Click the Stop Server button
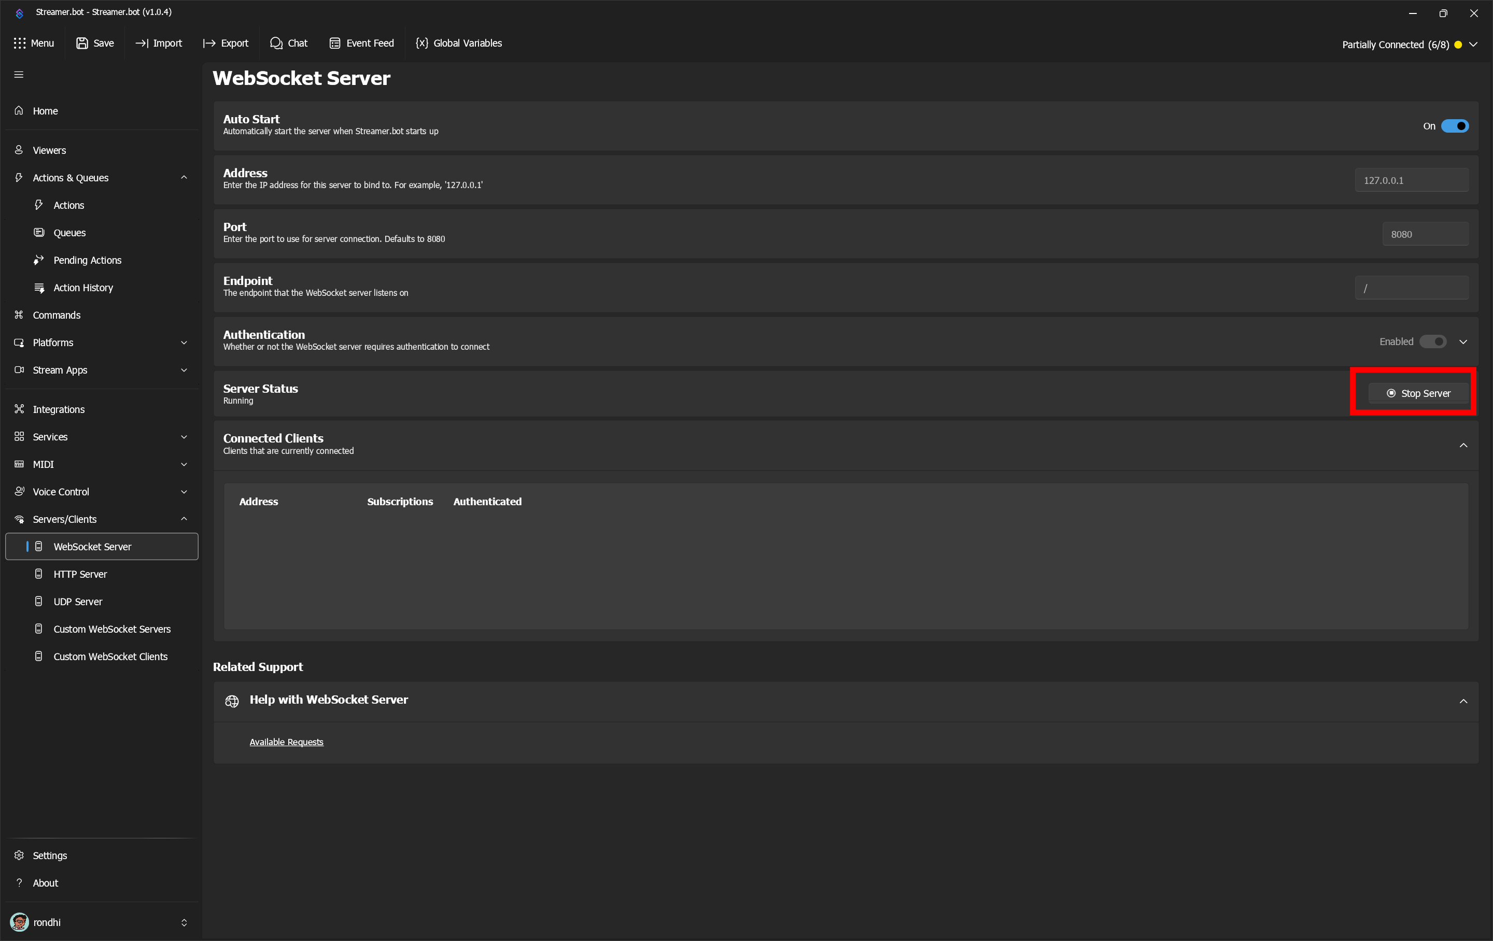This screenshot has height=941, width=1493. coord(1418,393)
